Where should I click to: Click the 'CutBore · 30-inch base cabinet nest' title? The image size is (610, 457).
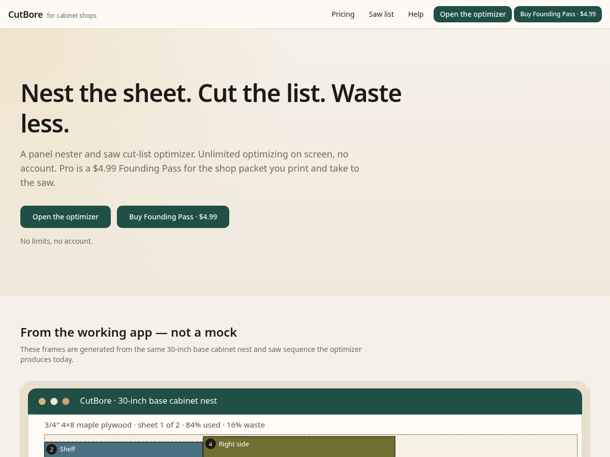[148, 401]
